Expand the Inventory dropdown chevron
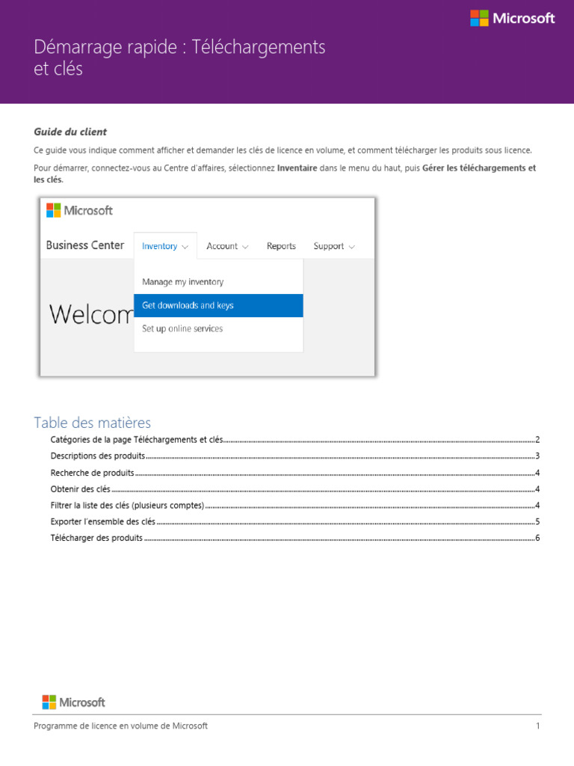 (x=185, y=247)
